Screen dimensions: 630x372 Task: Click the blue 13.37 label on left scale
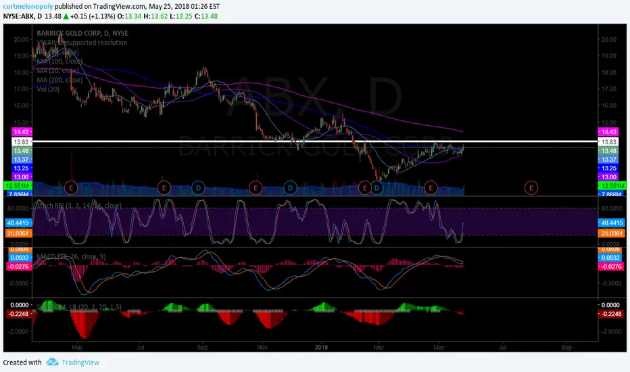coord(21,160)
